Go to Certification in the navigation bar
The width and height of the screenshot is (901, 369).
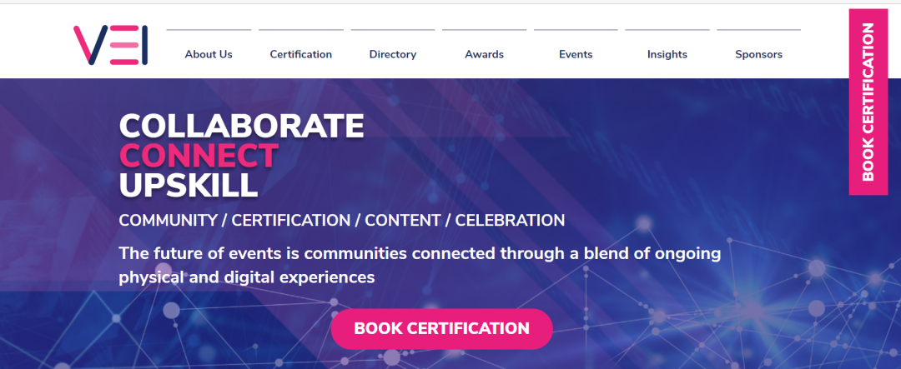pyautogui.click(x=300, y=54)
